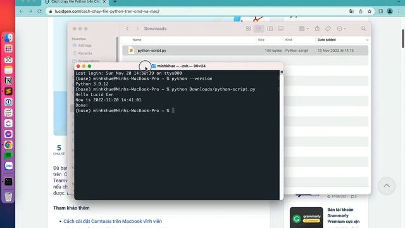Open a new Chrome tab

tap(115, 1)
